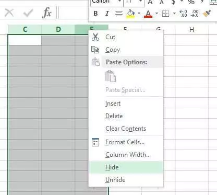Open Format Cells from context menu
Image resolution: width=217 pixels, height=195 pixels.
coord(126,142)
